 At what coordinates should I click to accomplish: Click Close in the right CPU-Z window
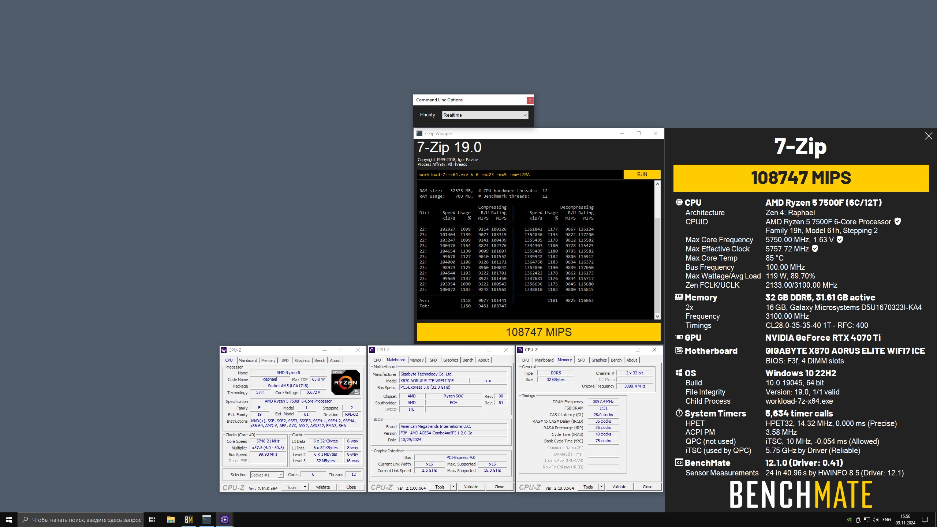[x=647, y=487]
